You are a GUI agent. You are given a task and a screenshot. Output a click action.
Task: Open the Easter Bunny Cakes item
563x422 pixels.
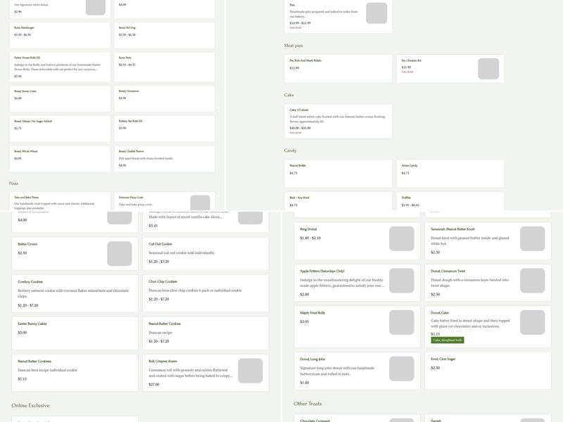point(73,332)
